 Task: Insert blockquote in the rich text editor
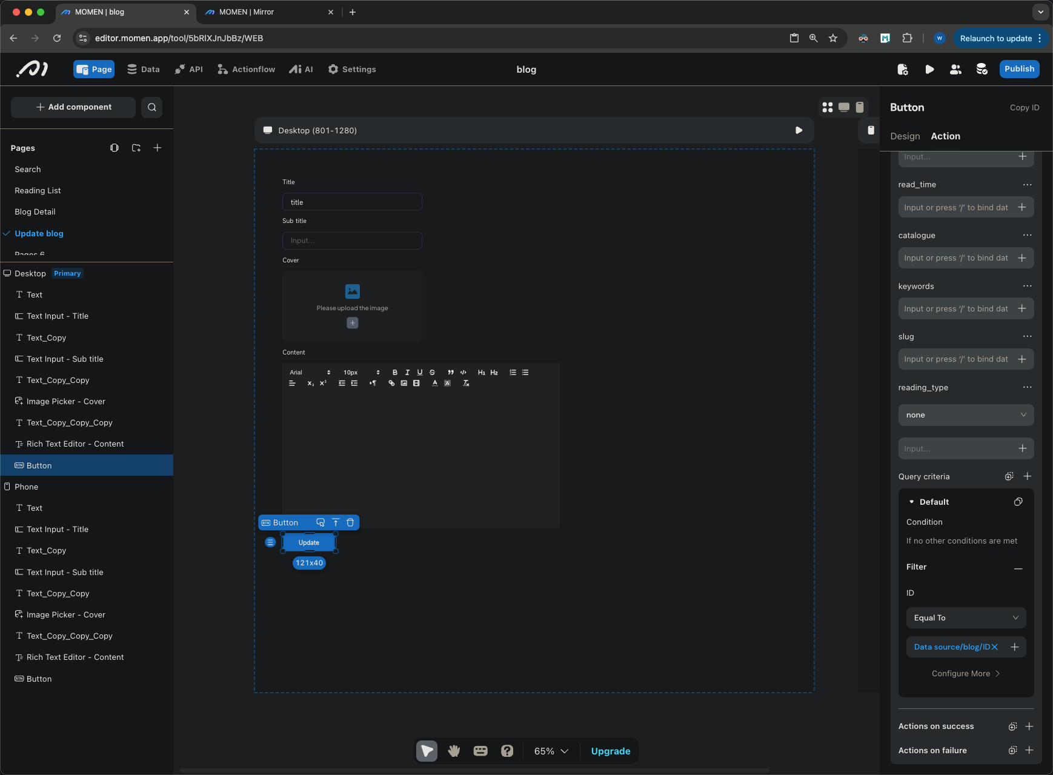coord(451,373)
